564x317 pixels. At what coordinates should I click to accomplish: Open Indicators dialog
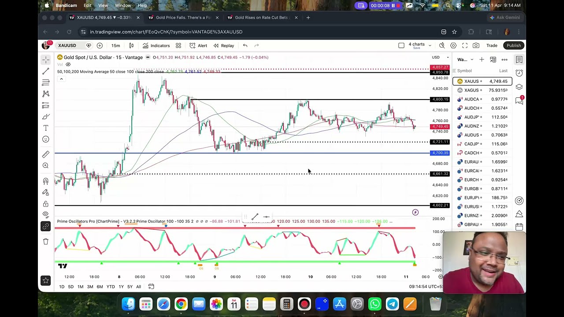tap(156, 45)
